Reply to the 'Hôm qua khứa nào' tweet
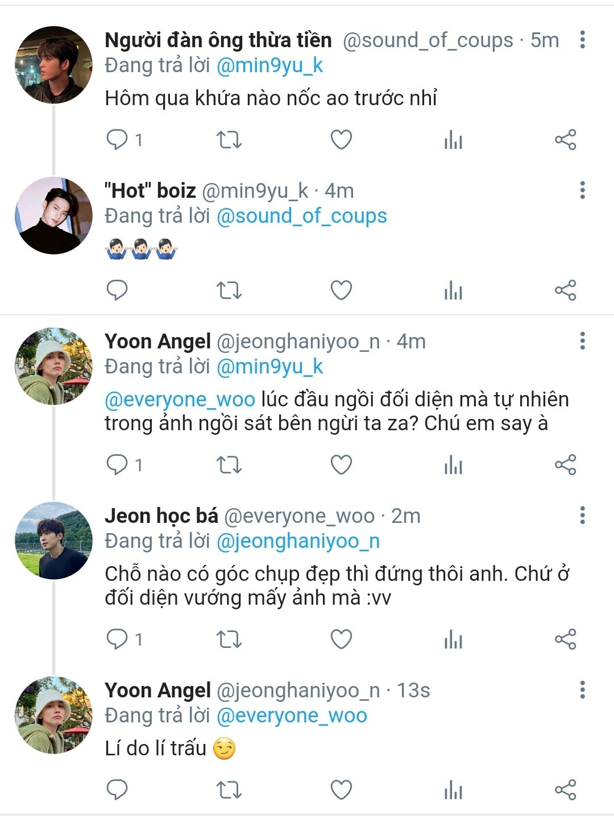The image size is (614, 819). click(117, 139)
